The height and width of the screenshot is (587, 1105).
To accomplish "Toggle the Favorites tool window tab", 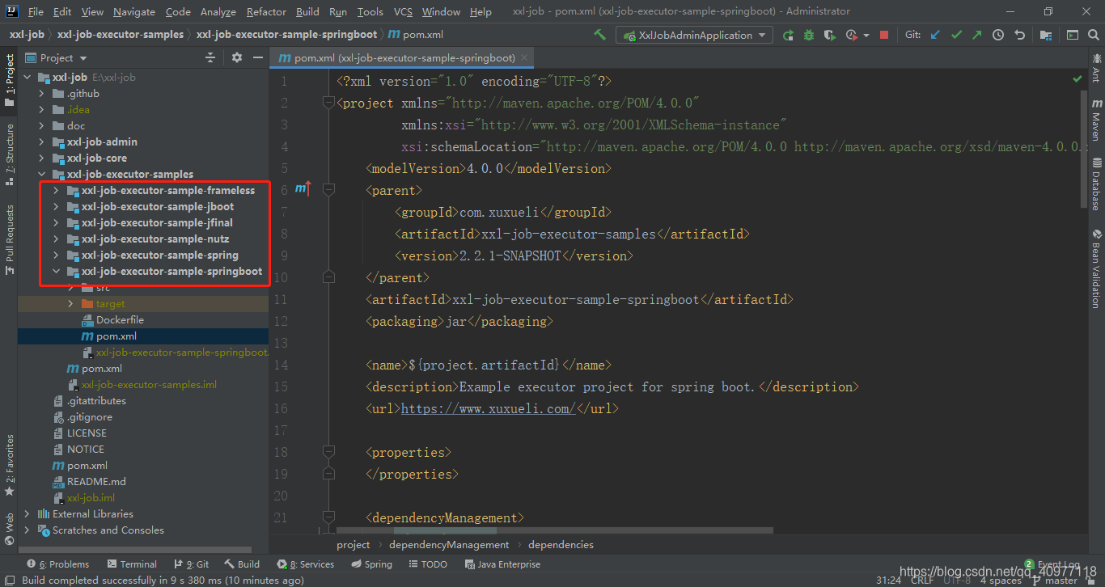I will click(x=9, y=465).
